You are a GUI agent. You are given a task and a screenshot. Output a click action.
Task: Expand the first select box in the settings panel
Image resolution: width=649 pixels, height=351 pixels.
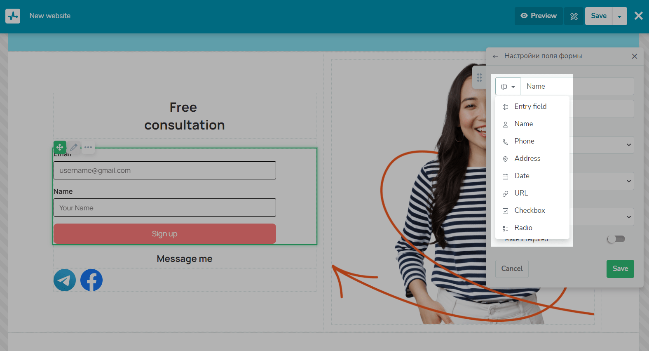point(602,145)
